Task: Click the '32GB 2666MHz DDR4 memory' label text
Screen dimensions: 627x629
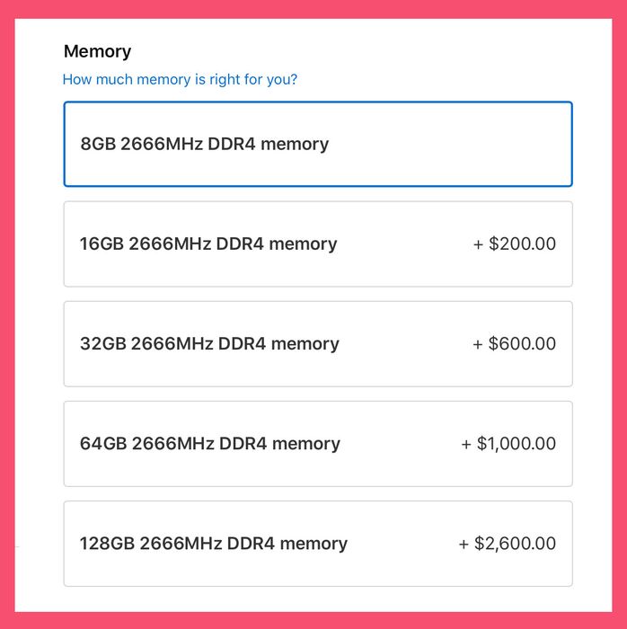Action: pos(209,344)
